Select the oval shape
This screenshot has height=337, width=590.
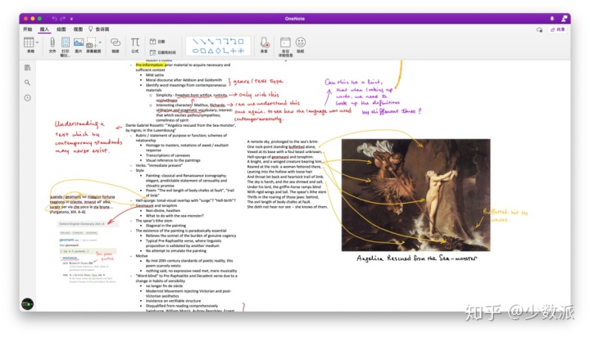click(195, 51)
